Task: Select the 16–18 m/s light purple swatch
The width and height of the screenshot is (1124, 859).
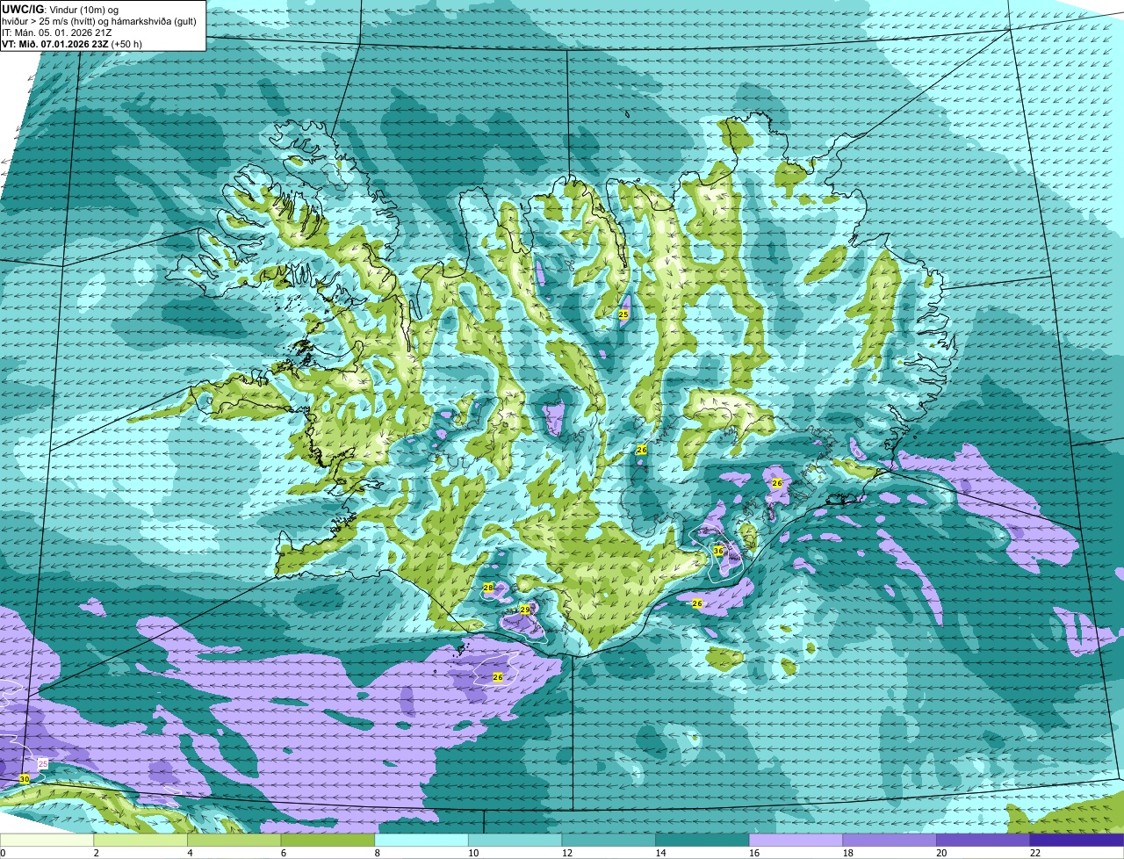Action: pos(796,841)
